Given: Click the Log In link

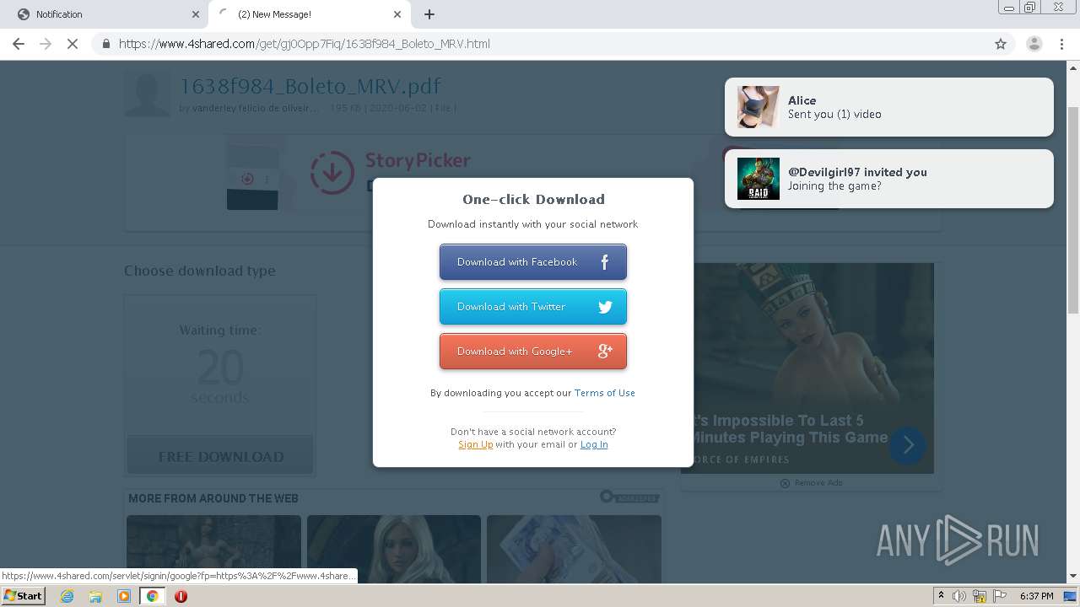Looking at the screenshot, I should [594, 444].
